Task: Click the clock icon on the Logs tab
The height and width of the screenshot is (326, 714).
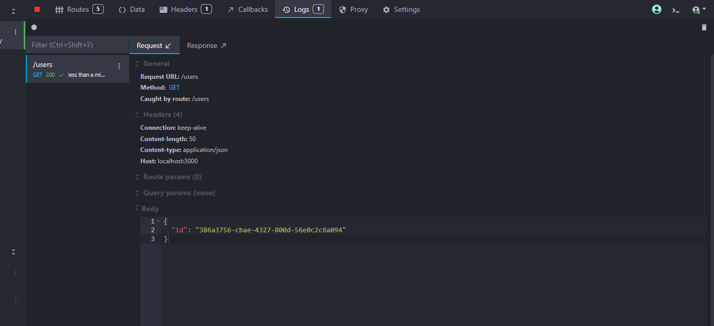Action: coord(286,10)
